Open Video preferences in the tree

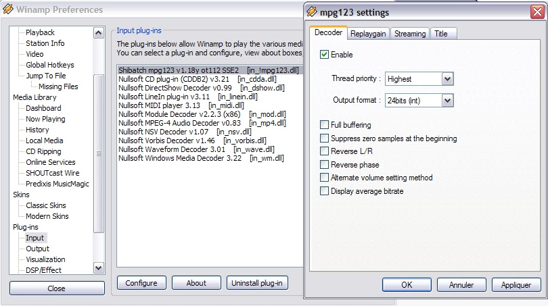pyautogui.click(x=35, y=54)
